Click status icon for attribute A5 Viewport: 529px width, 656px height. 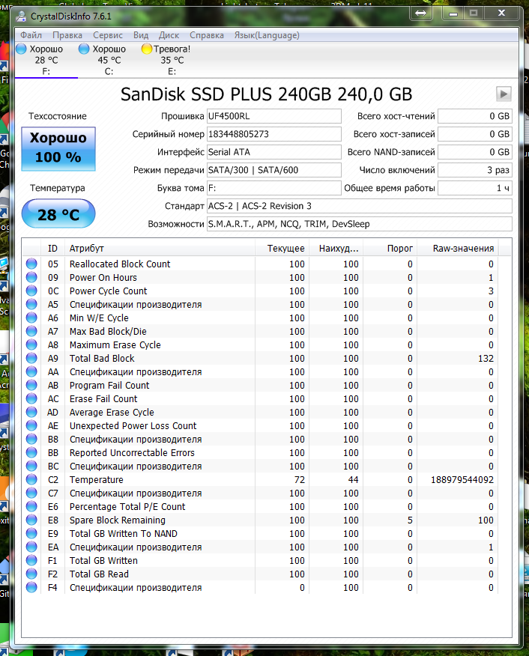pos(31,304)
